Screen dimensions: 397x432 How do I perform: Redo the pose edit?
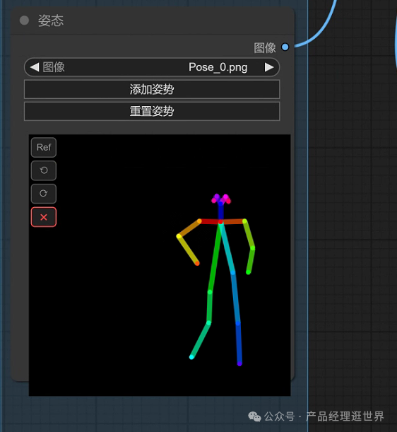(x=44, y=194)
